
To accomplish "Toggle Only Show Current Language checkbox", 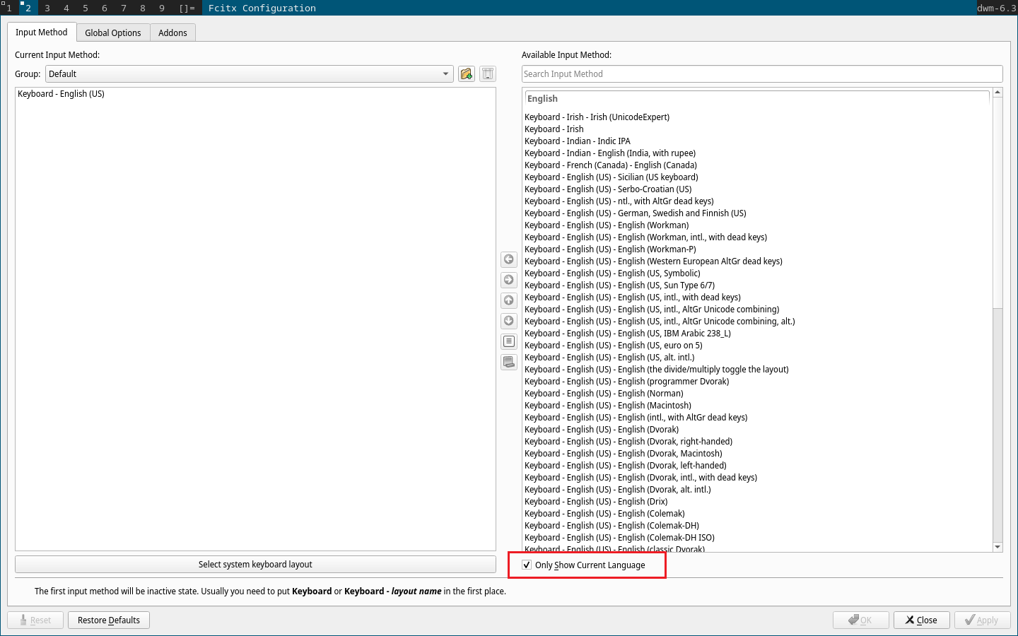I will [527, 565].
